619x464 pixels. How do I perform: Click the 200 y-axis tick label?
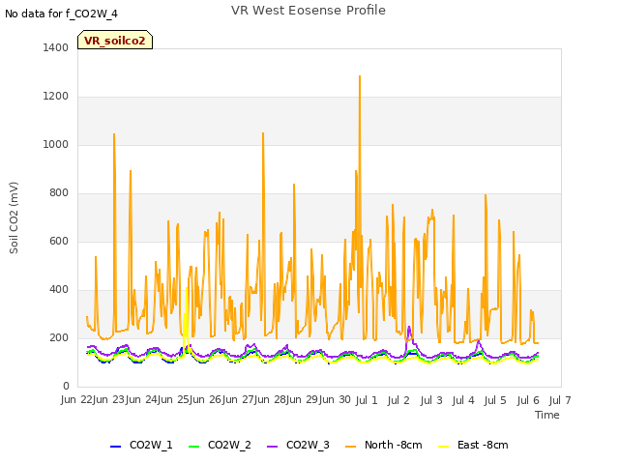coord(59,337)
